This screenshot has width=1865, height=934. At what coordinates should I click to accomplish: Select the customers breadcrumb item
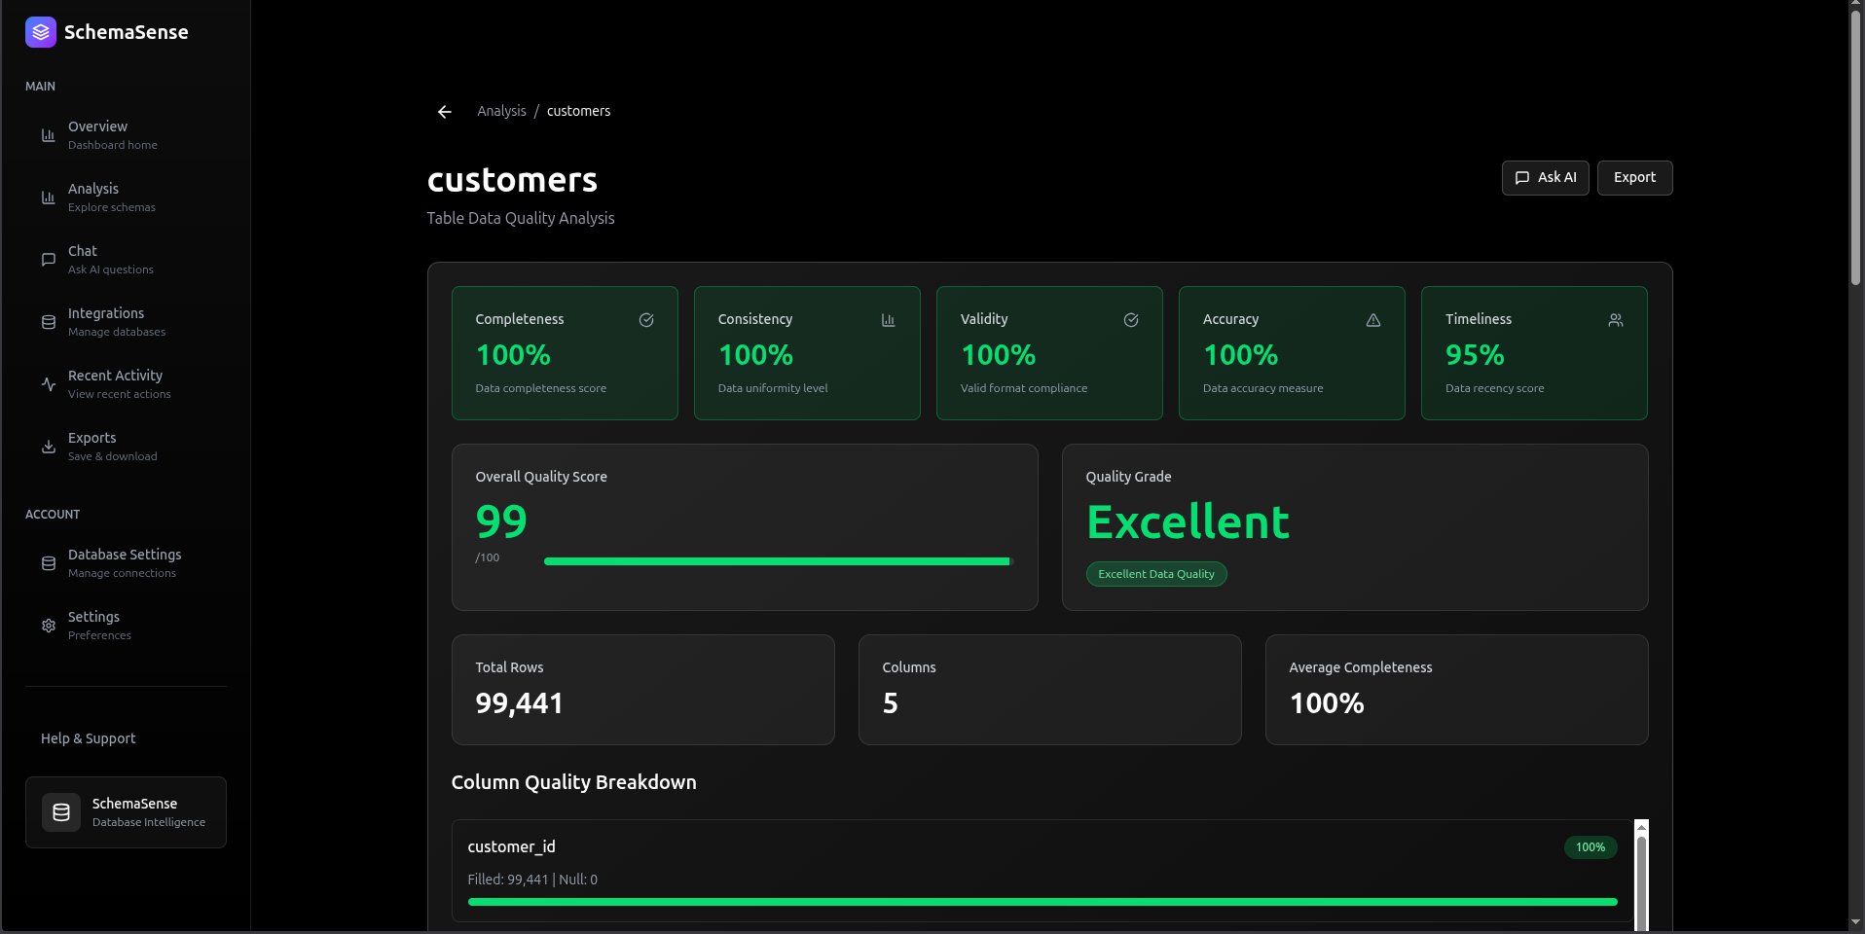[x=578, y=111]
